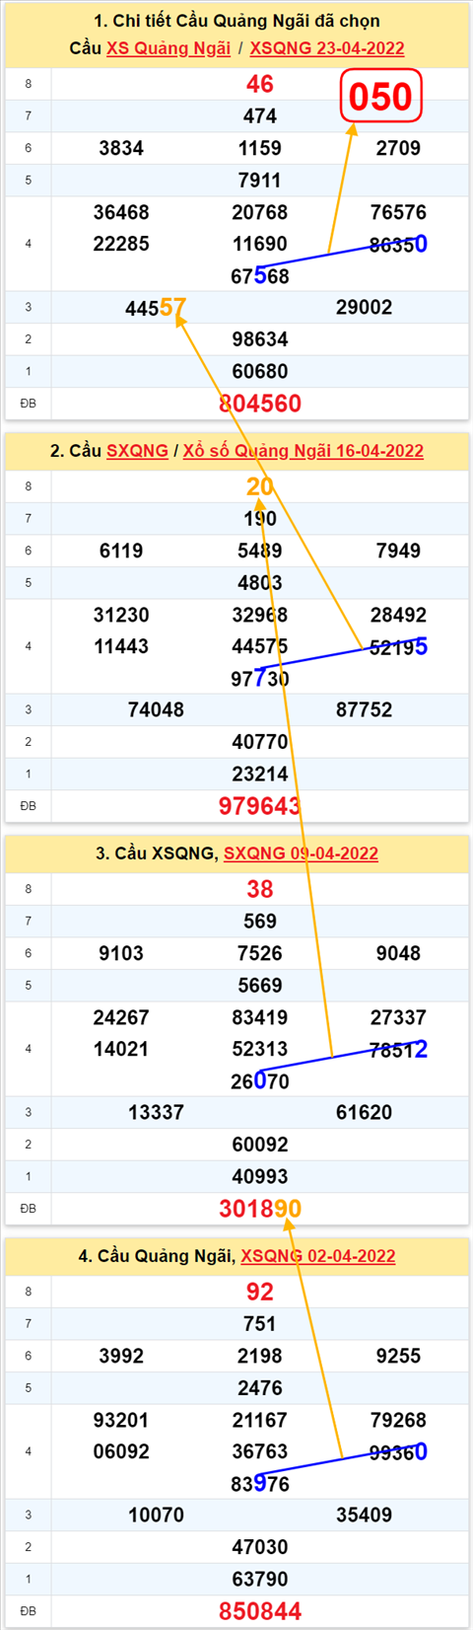
Task: Open Xổ số Quảng Ngãi 16-04-2022 link
Action: [304, 451]
